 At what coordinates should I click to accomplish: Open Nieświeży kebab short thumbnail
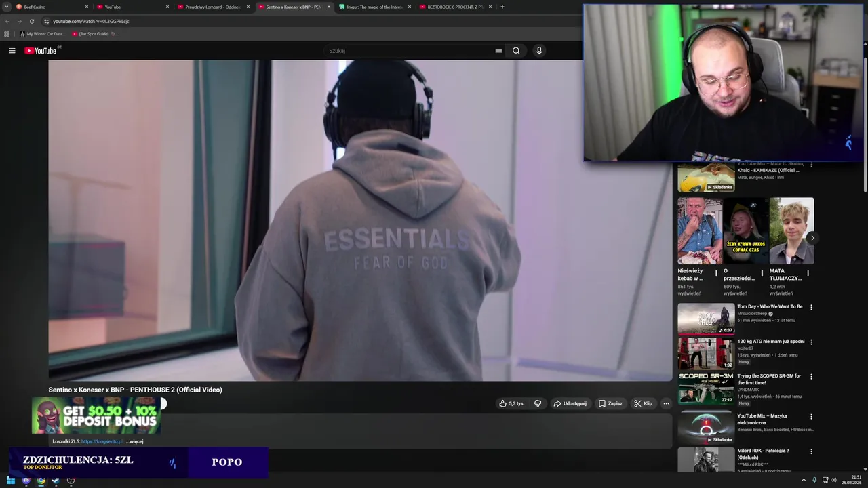click(x=699, y=230)
